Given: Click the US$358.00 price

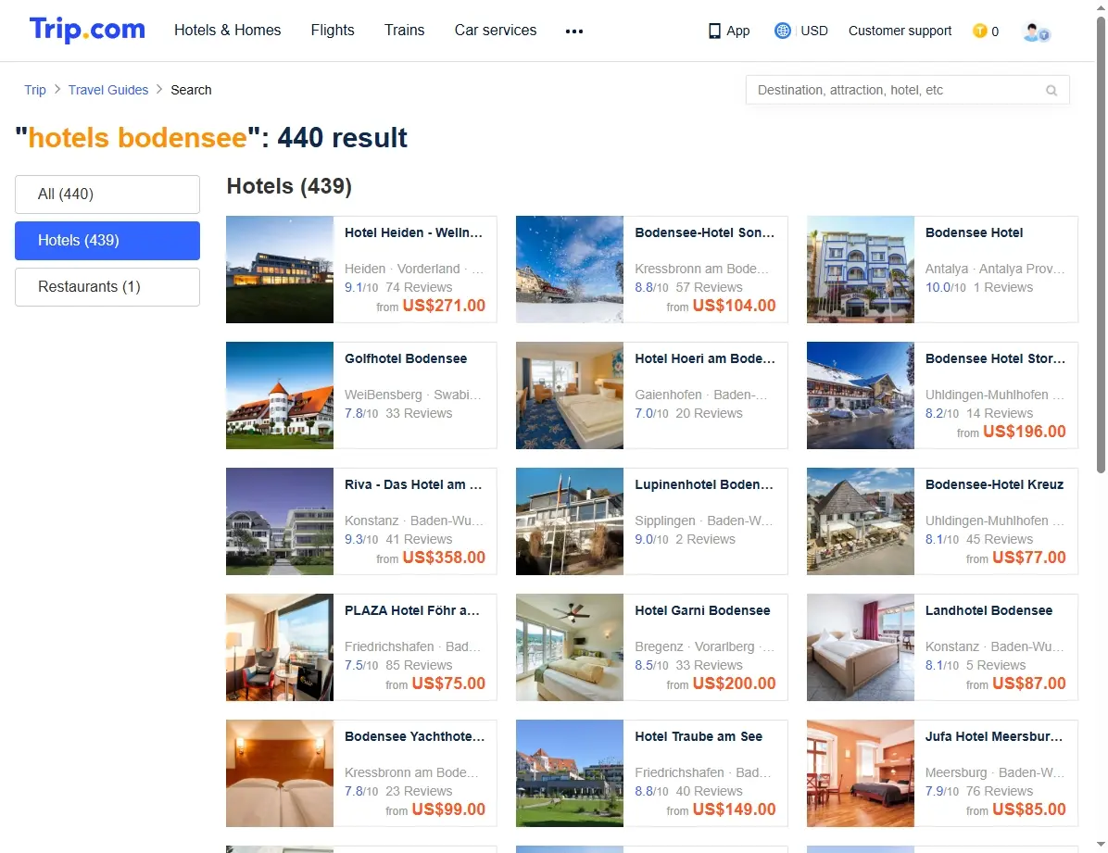Looking at the screenshot, I should 444,557.
